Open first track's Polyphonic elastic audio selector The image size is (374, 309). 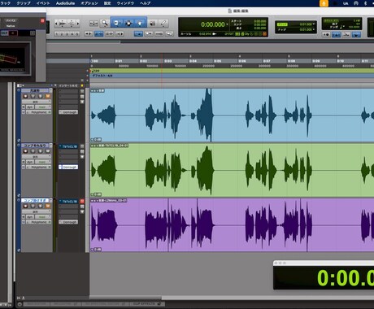[x=39, y=112]
